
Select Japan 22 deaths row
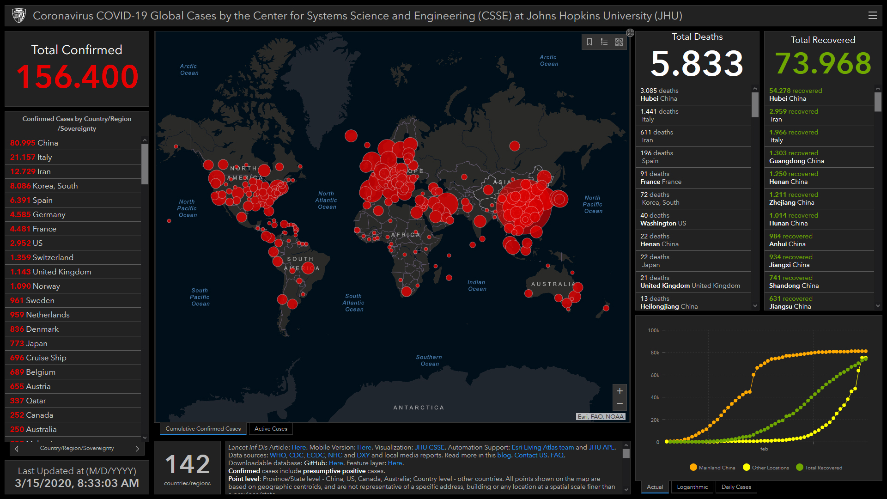[x=694, y=261]
